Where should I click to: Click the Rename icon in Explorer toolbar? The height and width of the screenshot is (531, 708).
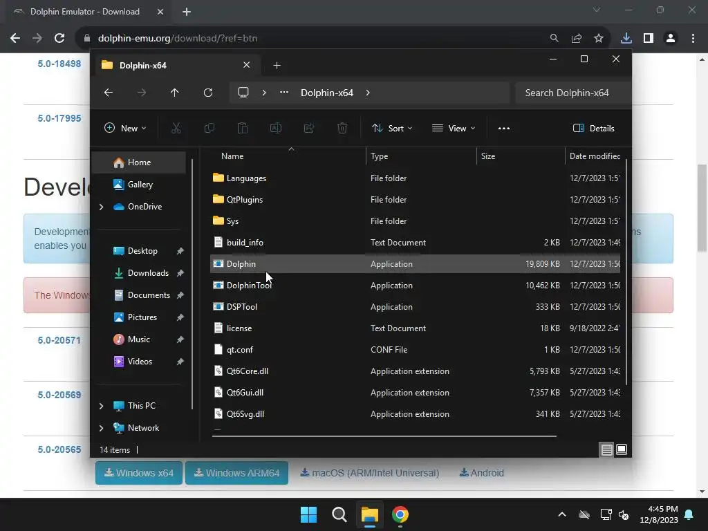(275, 128)
